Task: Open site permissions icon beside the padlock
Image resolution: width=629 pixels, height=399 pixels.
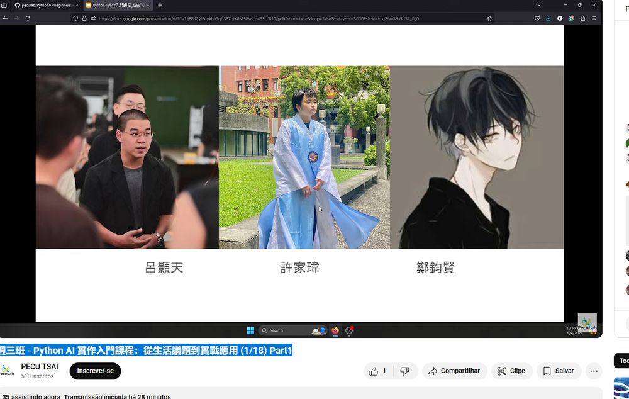Action: point(93,18)
